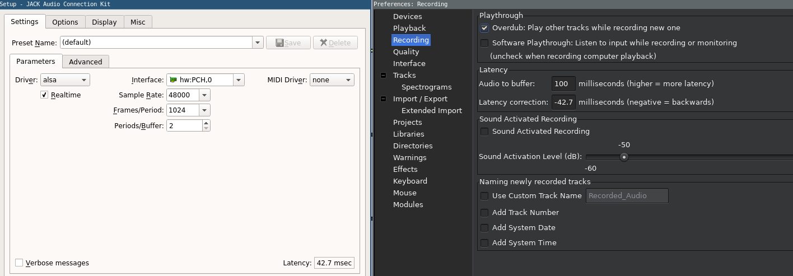Click the Latency correction input field

click(563, 102)
